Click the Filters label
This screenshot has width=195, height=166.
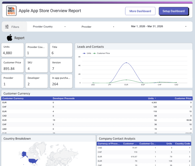pos(15,27)
